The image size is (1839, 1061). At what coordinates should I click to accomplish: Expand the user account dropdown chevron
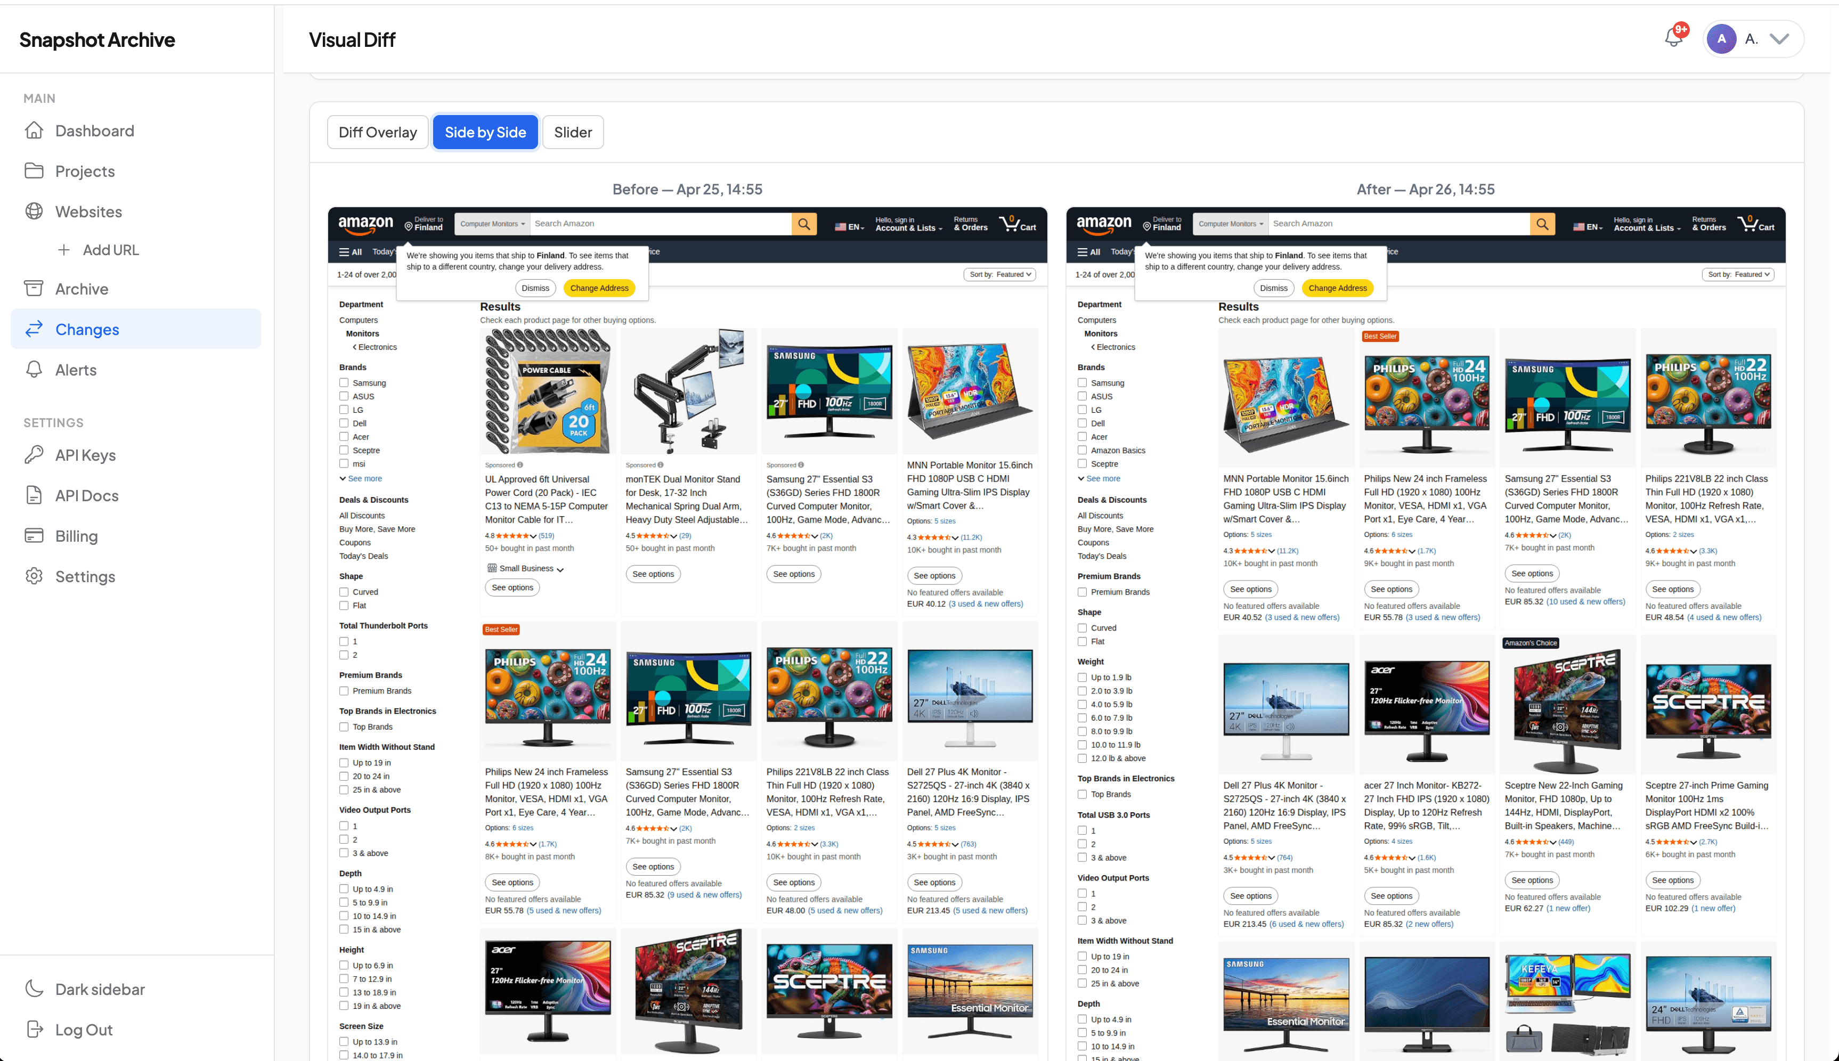click(x=1779, y=39)
